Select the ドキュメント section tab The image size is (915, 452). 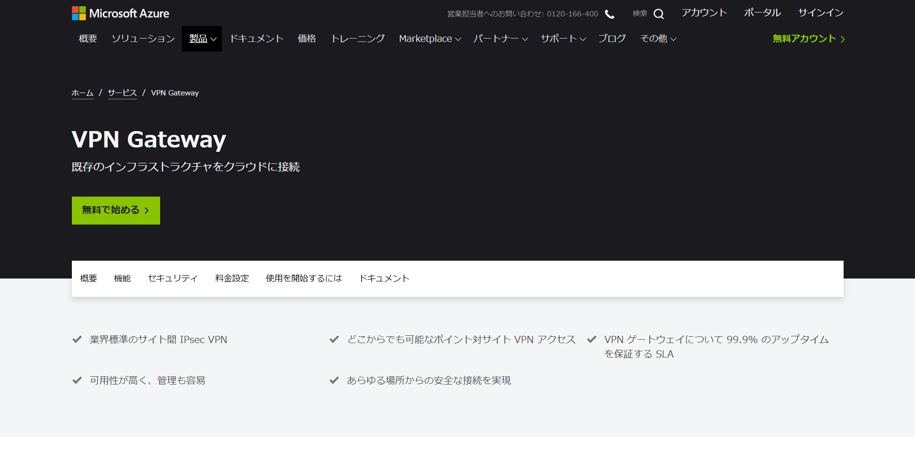pos(384,279)
